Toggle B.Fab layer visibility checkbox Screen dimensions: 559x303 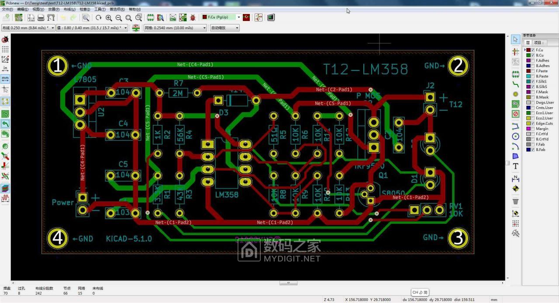point(533,150)
